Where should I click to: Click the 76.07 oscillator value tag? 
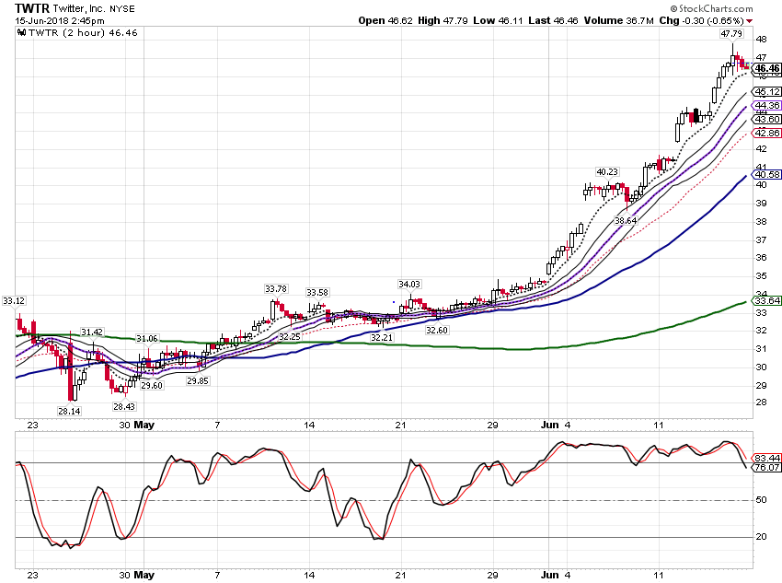click(x=766, y=467)
